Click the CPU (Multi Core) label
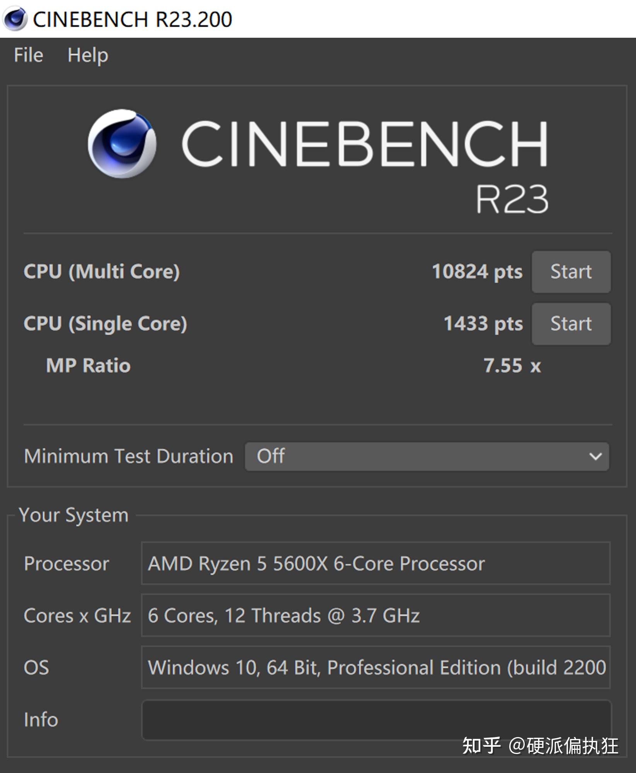636x773 pixels. [x=102, y=272]
